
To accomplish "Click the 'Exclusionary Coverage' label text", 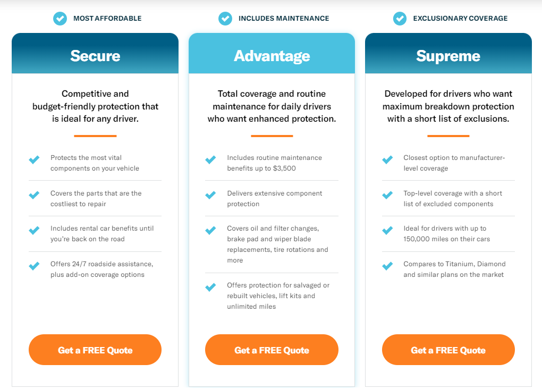I will (460, 18).
